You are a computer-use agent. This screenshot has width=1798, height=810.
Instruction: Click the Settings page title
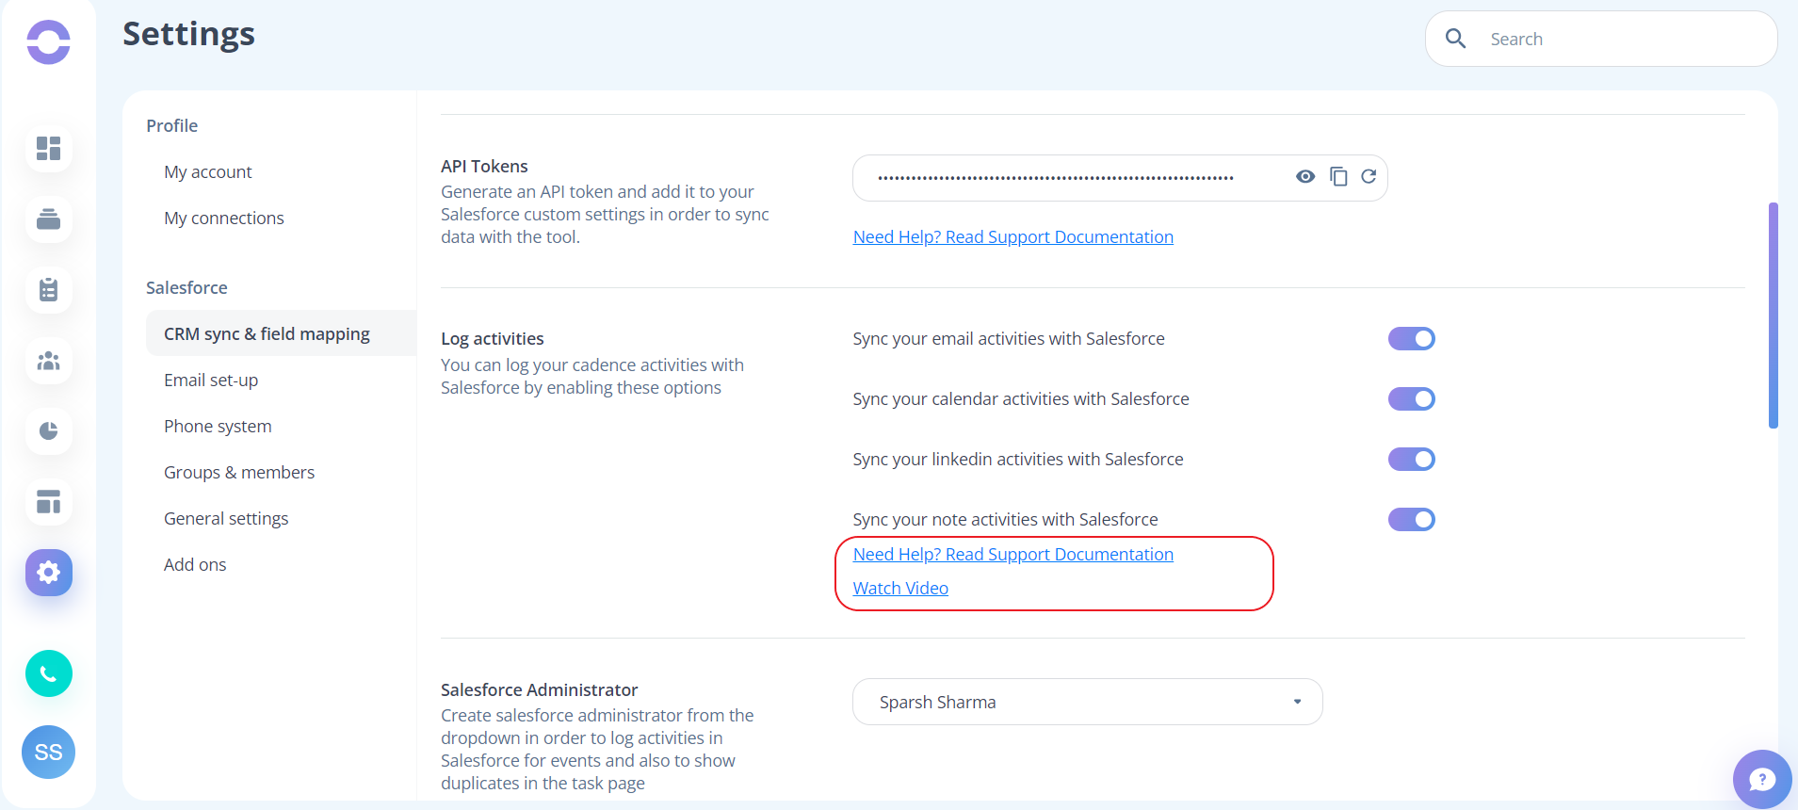tap(188, 33)
